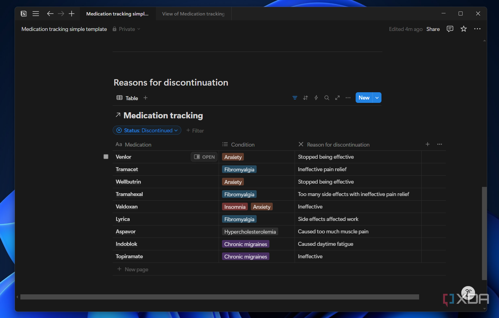Click the sort arrows icon
The width and height of the screenshot is (499, 318).
pyautogui.click(x=306, y=98)
